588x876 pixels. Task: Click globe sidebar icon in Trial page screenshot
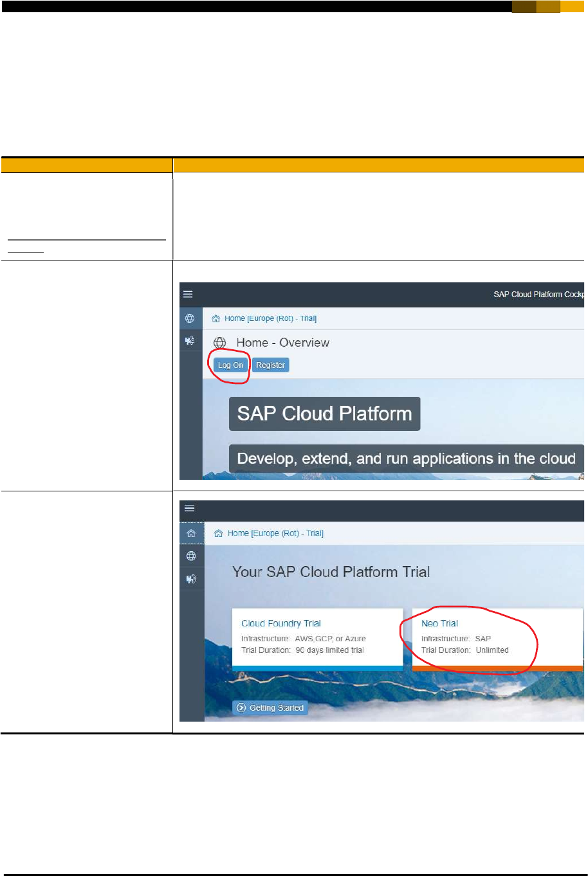[191, 556]
